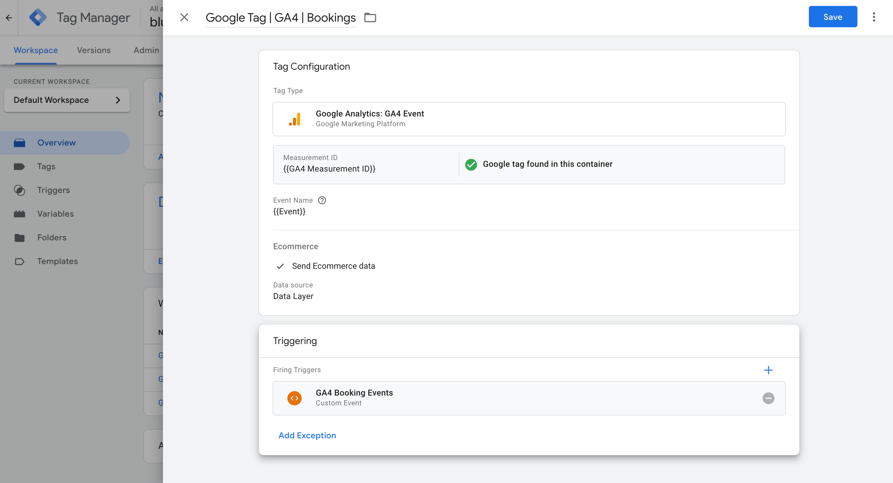The width and height of the screenshot is (893, 483).
Task: Go back using the arrow in Tag Manager
Action: coord(9,18)
